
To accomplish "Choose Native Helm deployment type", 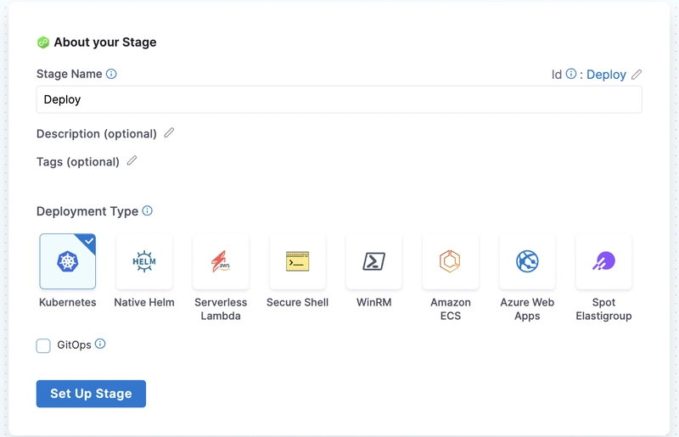I will (x=144, y=261).
